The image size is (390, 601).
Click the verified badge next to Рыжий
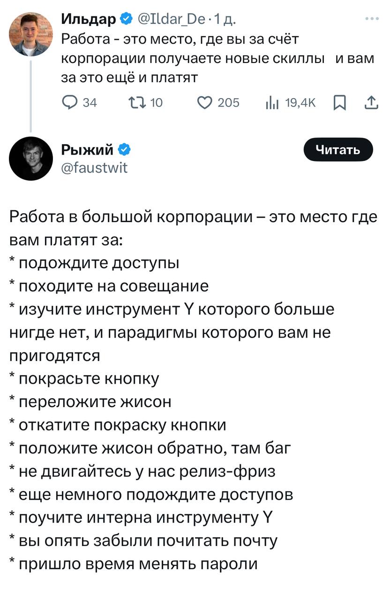pos(124,150)
